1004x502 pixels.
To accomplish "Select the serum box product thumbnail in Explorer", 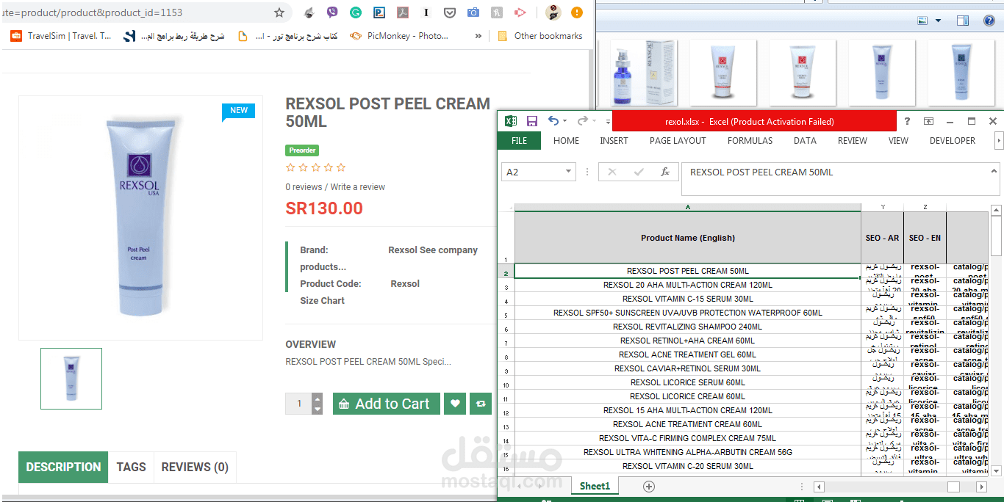I will (x=644, y=73).
